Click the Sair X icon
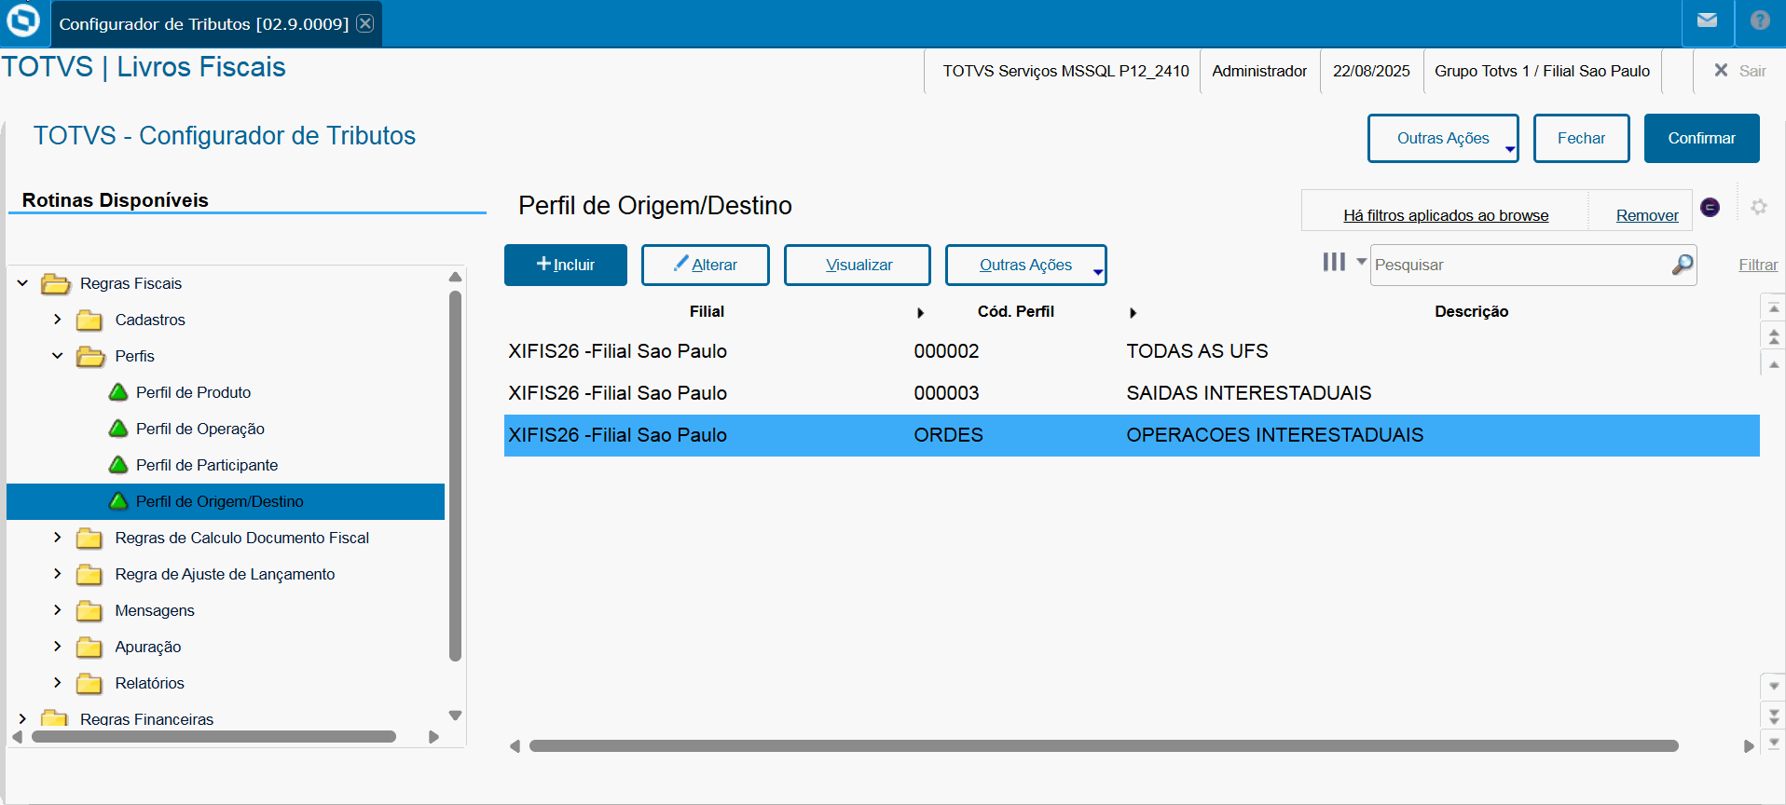 coord(1721,70)
